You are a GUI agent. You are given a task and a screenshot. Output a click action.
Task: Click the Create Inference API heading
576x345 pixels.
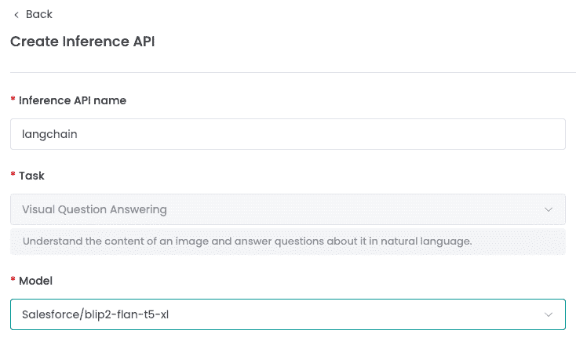point(82,42)
